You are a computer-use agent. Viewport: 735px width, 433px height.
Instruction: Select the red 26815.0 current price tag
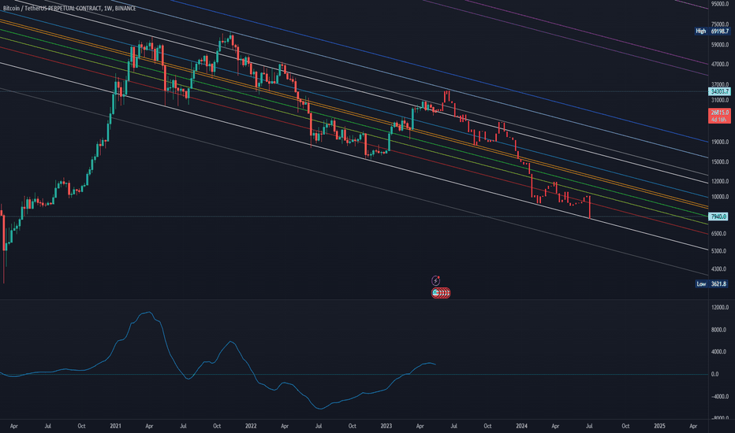pyautogui.click(x=719, y=116)
